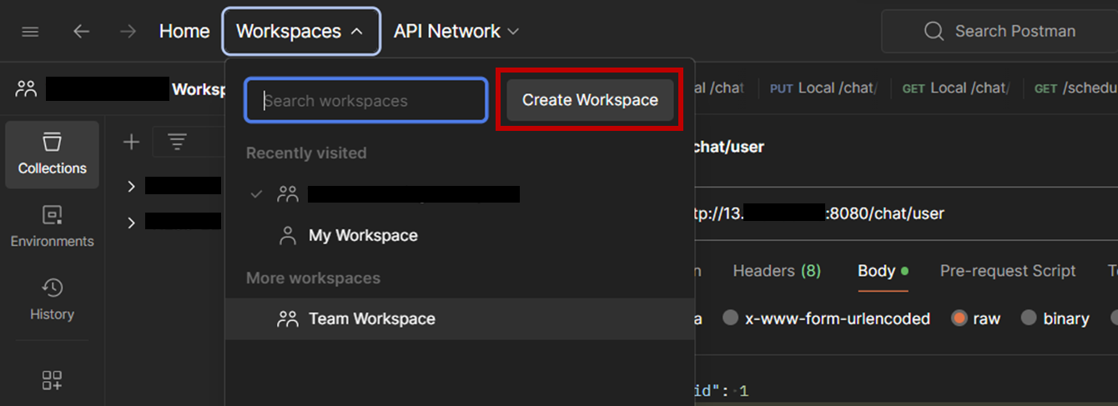
Task: Open the Collections sidebar panel
Action: [52, 154]
